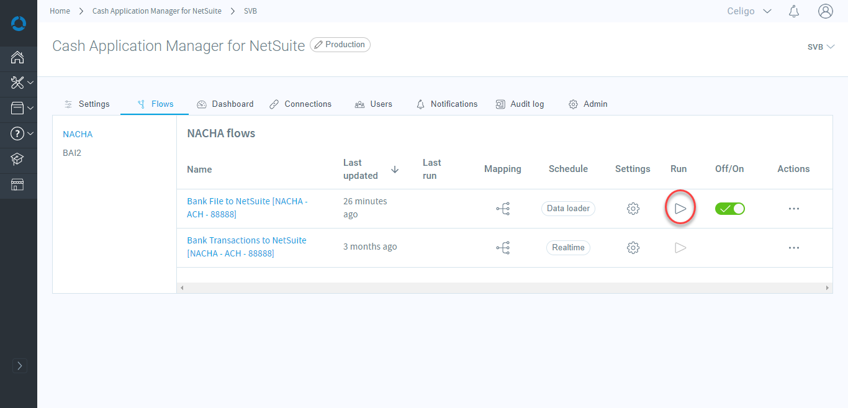Image resolution: width=848 pixels, height=408 pixels.
Task: Expand the Tools menu in the sidebar
Action: coord(21,83)
